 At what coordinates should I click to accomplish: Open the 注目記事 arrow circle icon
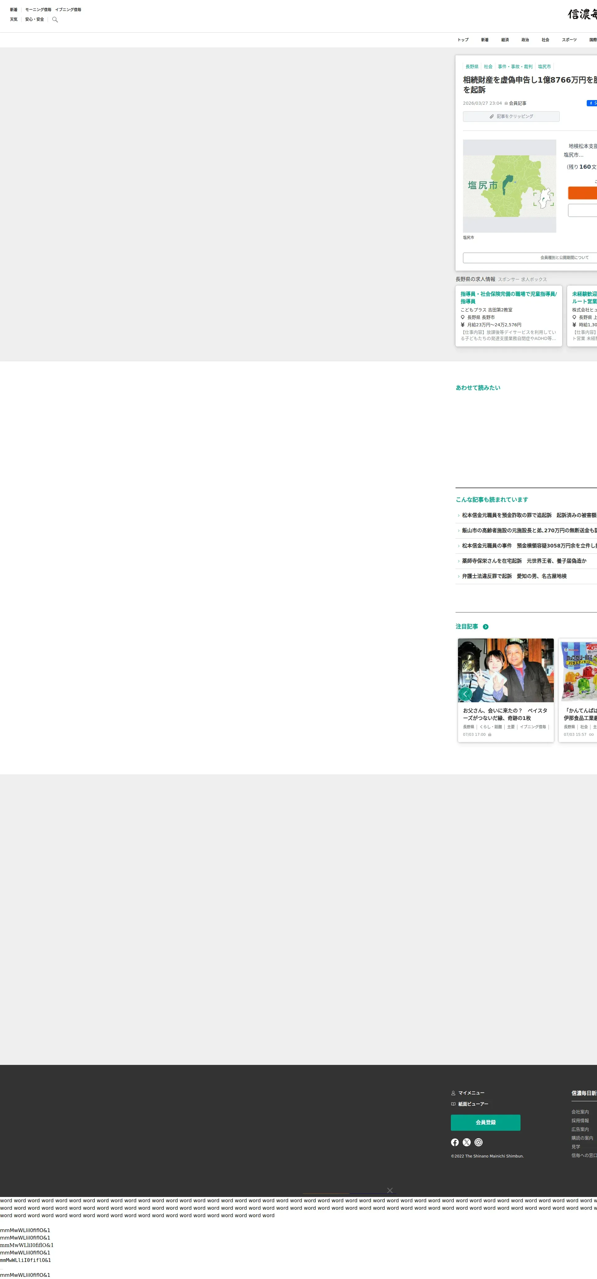click(x=486, y=626)
